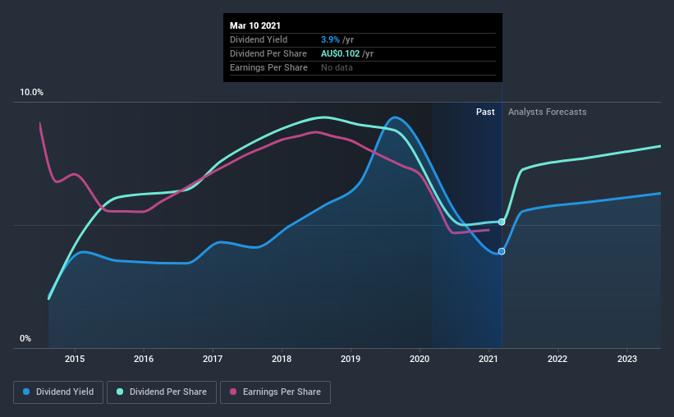Toggle the Earnings Per Share legend button
This screenshot has width=674, height=417.
[275, 392]
